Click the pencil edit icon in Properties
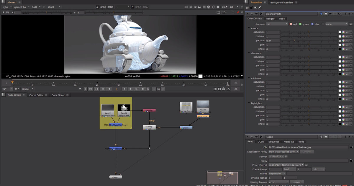This screenshot has width=354, height=186. (x=260, y=7)
